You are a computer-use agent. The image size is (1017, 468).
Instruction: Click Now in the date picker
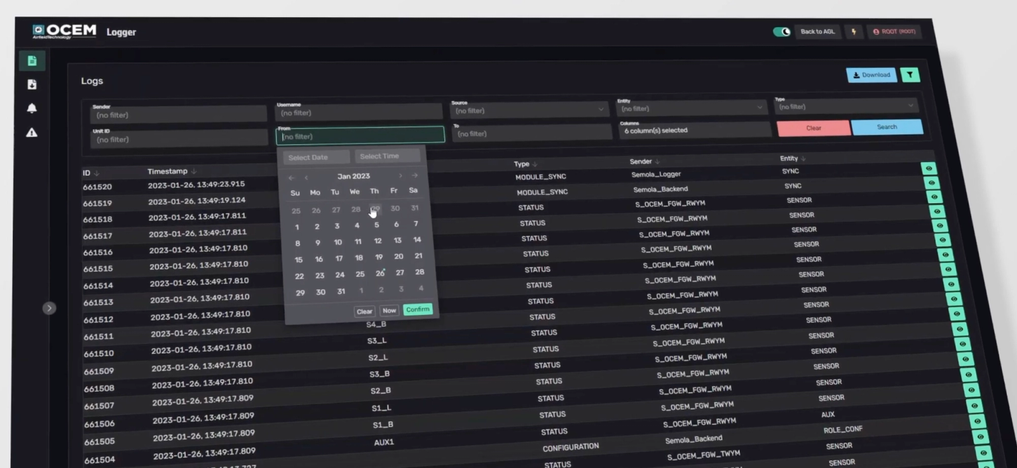coord(389,311)
